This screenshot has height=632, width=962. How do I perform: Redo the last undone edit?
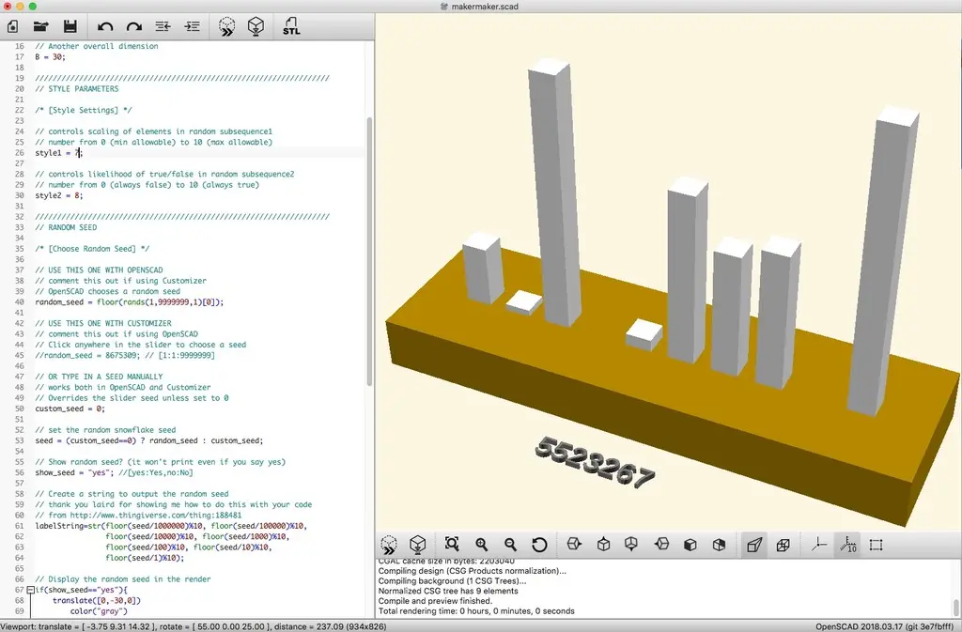132,26
